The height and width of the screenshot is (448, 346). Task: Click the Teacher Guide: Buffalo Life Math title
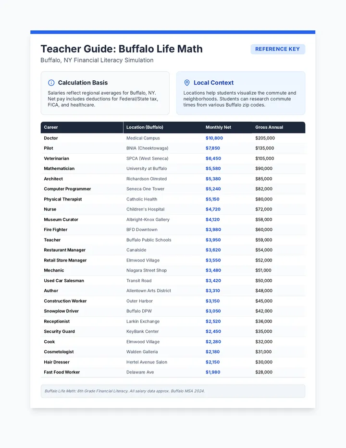(x=122, y=49)
